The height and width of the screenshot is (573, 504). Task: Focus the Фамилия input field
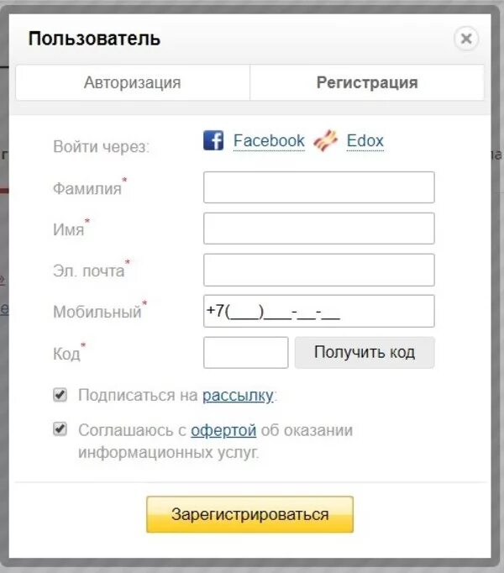319,187
